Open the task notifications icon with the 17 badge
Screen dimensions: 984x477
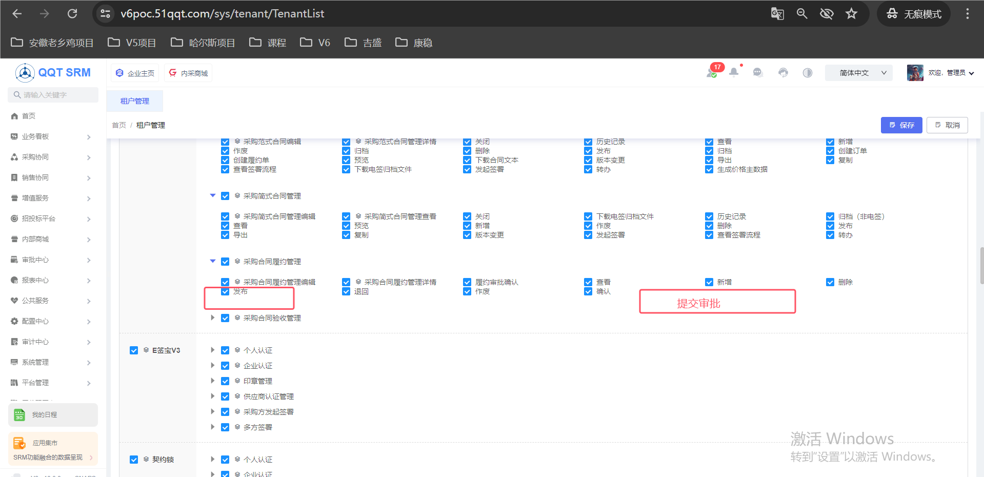coord(713,72)
